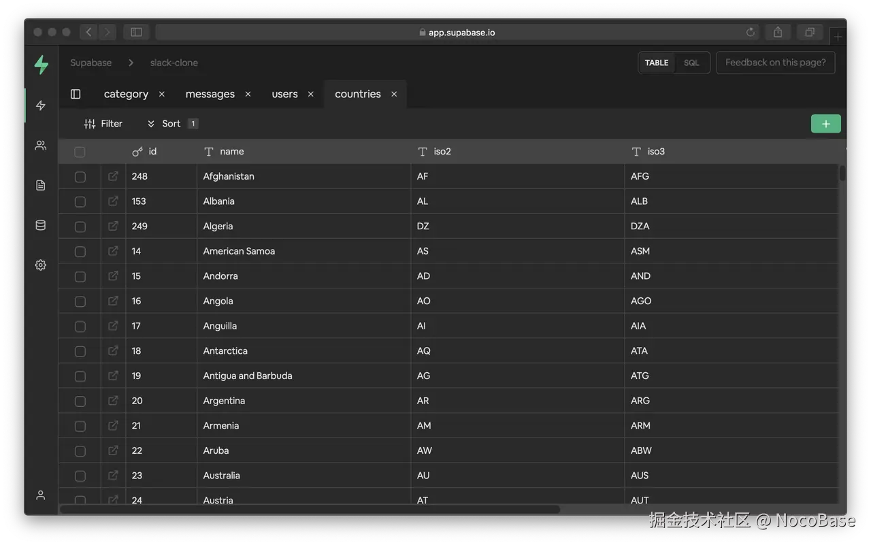Reload the page in the browser

pos(751,32)
